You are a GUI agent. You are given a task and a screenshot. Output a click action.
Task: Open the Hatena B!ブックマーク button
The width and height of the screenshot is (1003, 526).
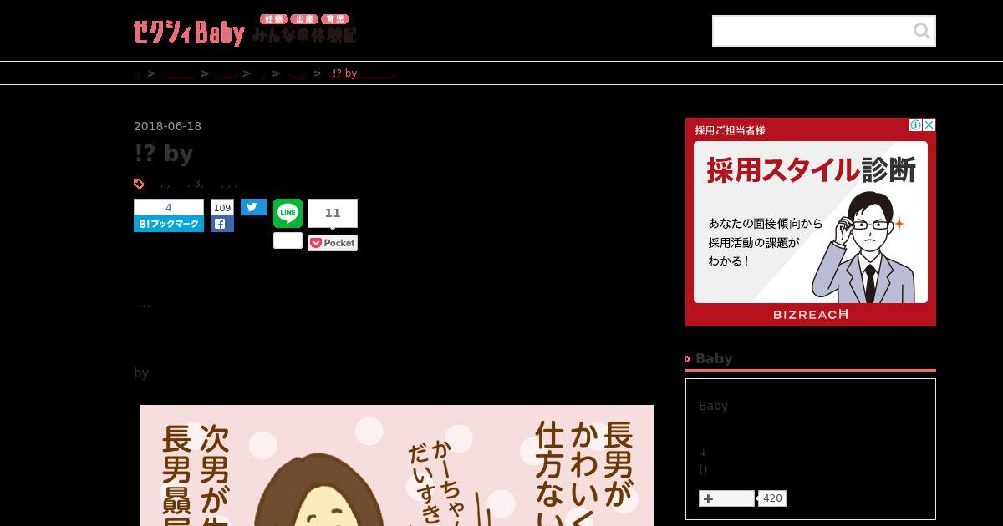coord(169,224)
